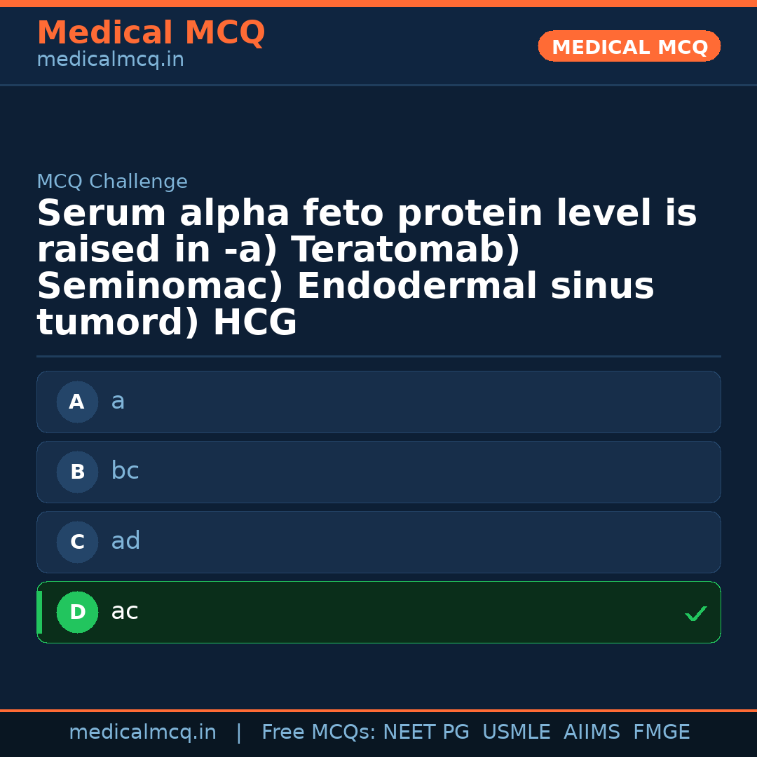
Task: Click the NEET PG footer text
Action: pos(426,732)
